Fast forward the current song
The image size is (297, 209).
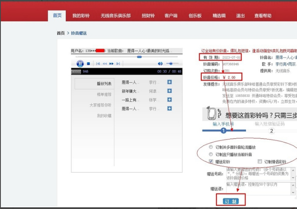[x=111, y=64]
